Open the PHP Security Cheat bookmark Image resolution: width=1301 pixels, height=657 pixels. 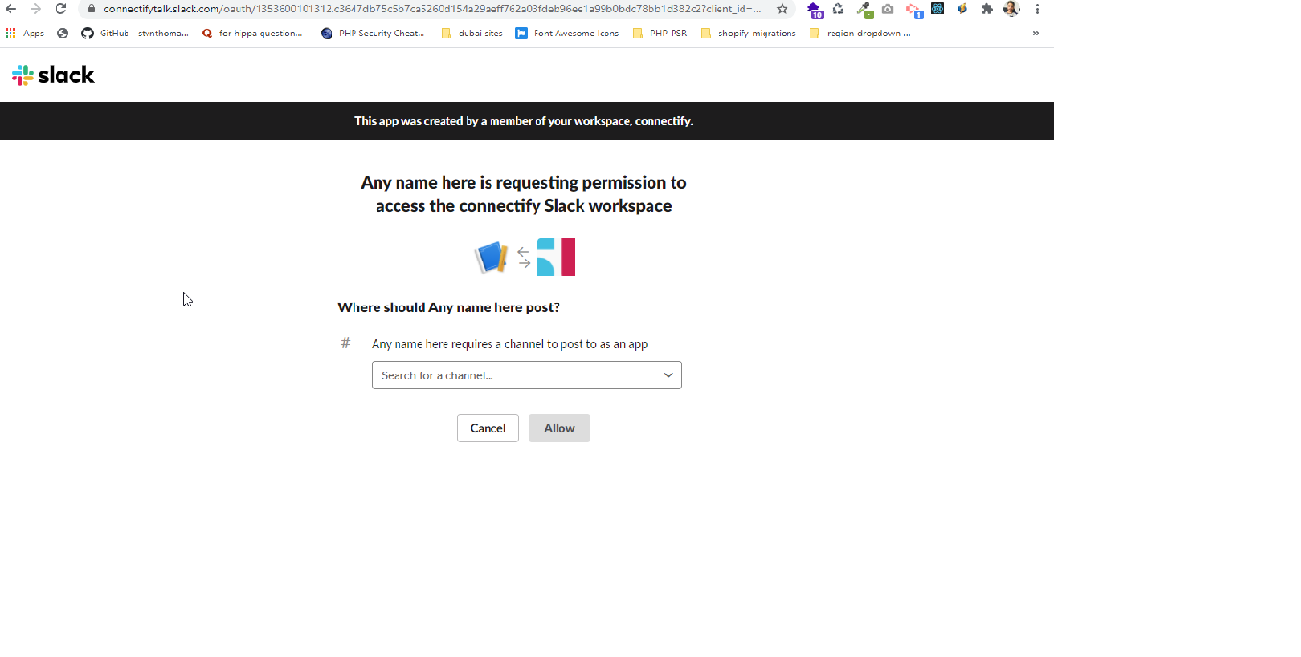point(373,33)
